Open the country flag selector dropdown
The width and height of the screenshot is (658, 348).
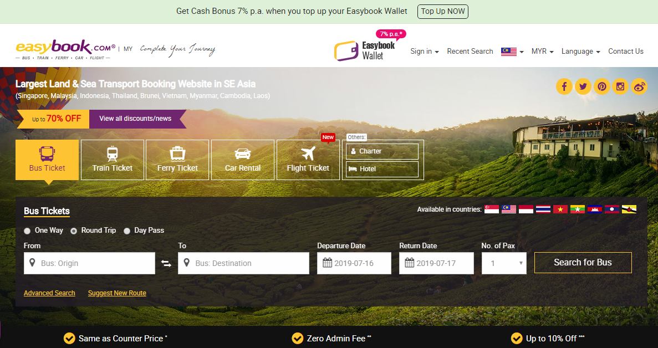(512, 52)
